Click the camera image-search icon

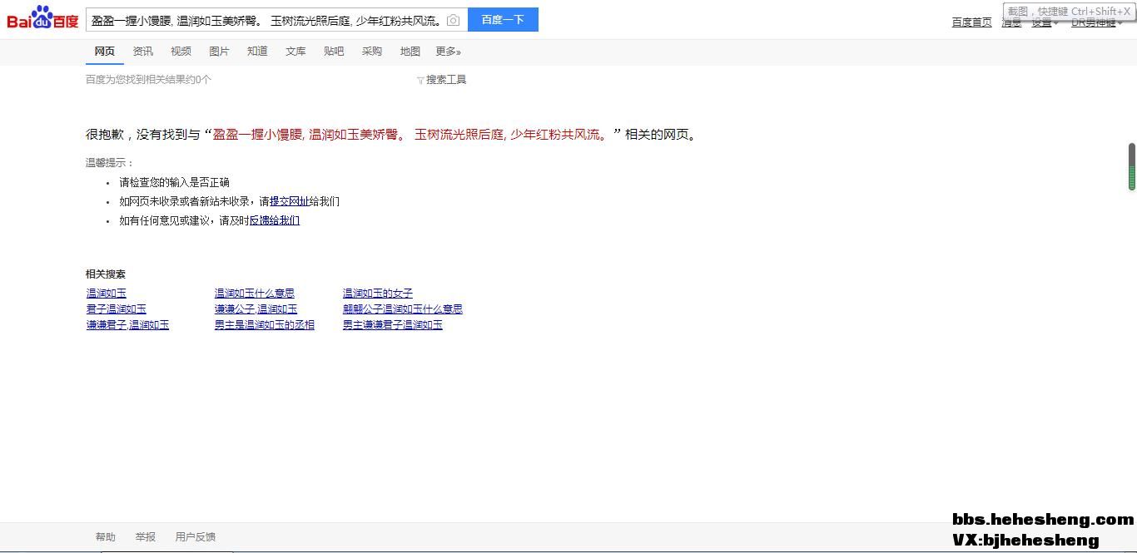(453, 20)
